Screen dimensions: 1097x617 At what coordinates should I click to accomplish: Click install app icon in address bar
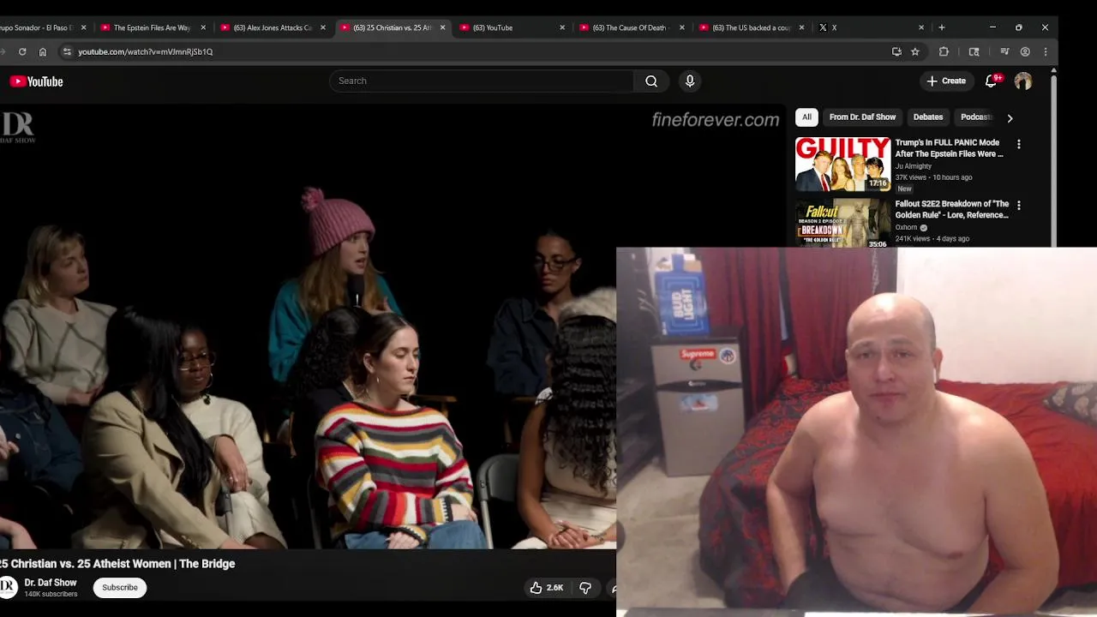click(896, 51)
